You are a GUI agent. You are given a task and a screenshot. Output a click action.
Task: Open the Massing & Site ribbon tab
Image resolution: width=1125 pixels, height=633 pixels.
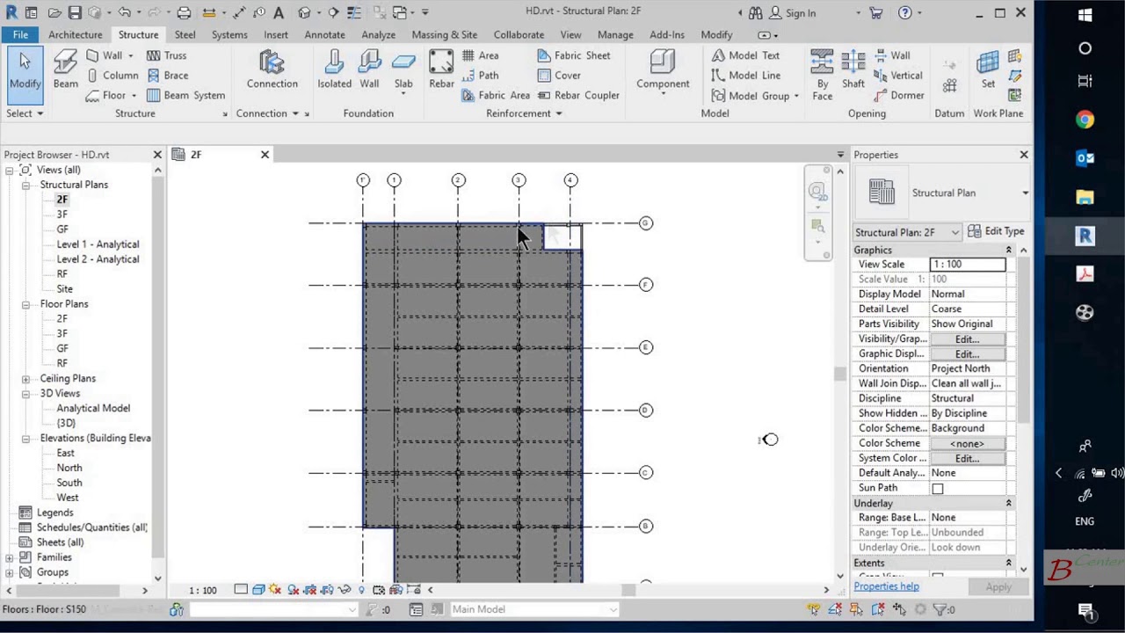click(444, 34)
